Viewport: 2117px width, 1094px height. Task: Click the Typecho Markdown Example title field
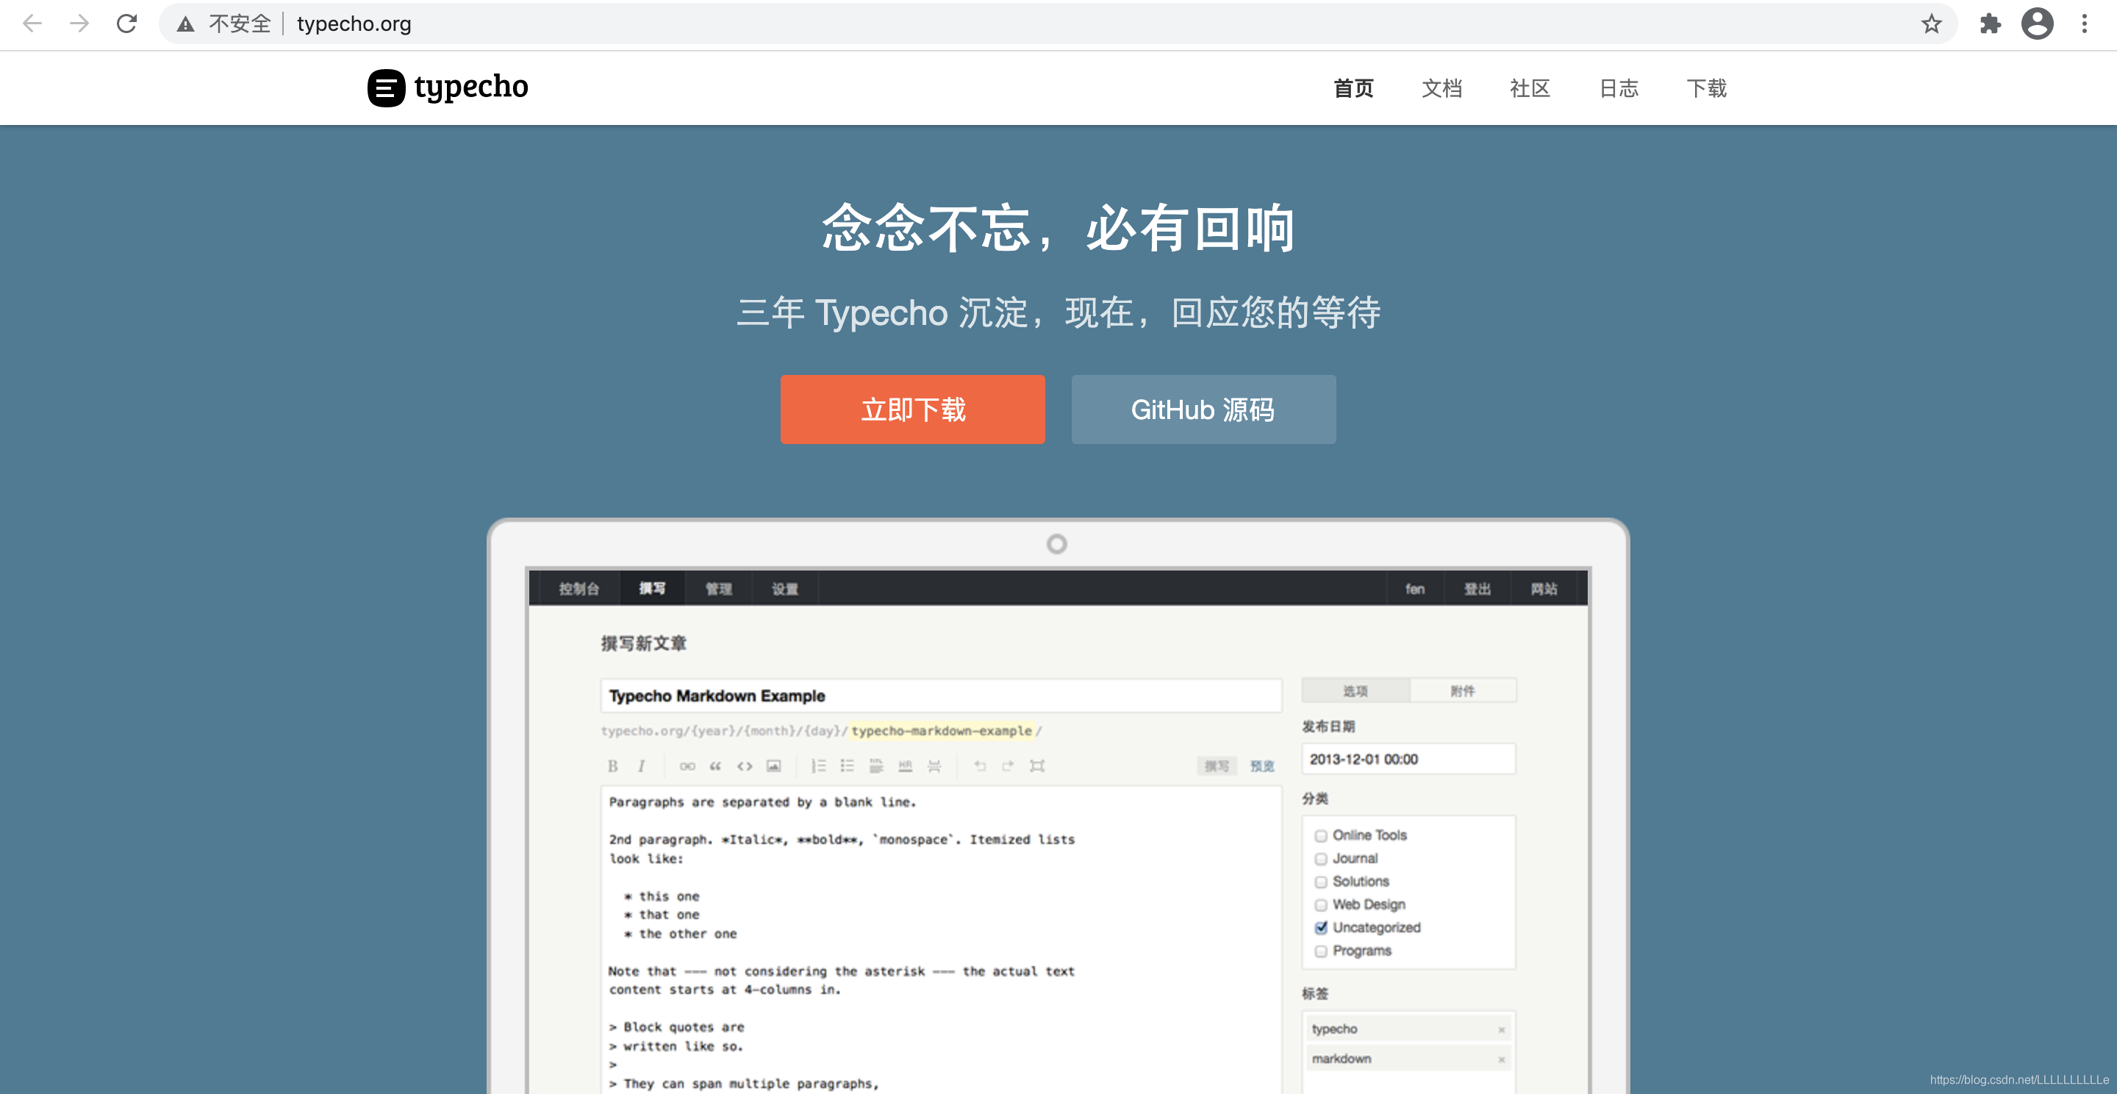pos(941,696)
